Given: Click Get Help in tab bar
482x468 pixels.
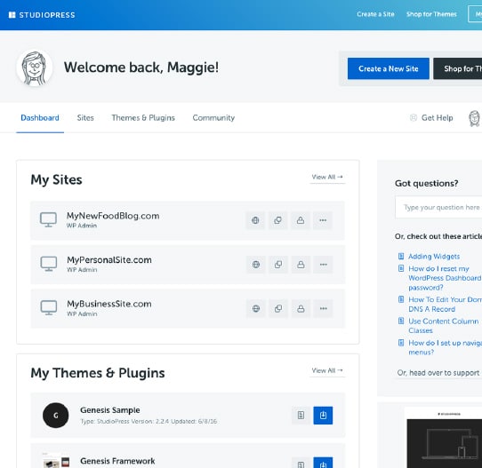Looking at the screenshot, I should (x=431, y=118).
